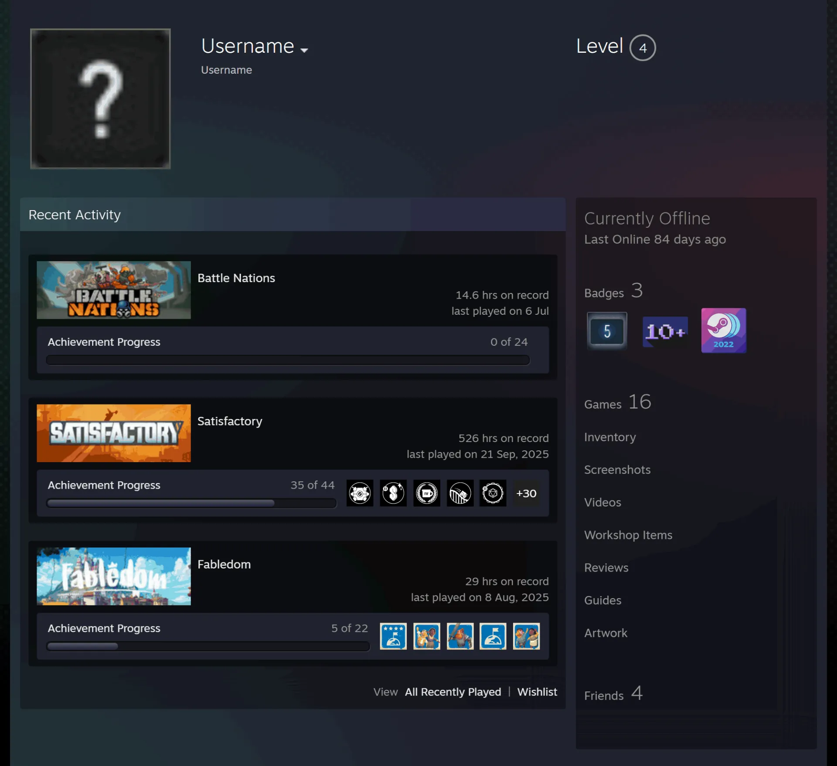837x766 pixels.
Task: Click the Steam 2022 badge icon
Action: pos(724,330)
